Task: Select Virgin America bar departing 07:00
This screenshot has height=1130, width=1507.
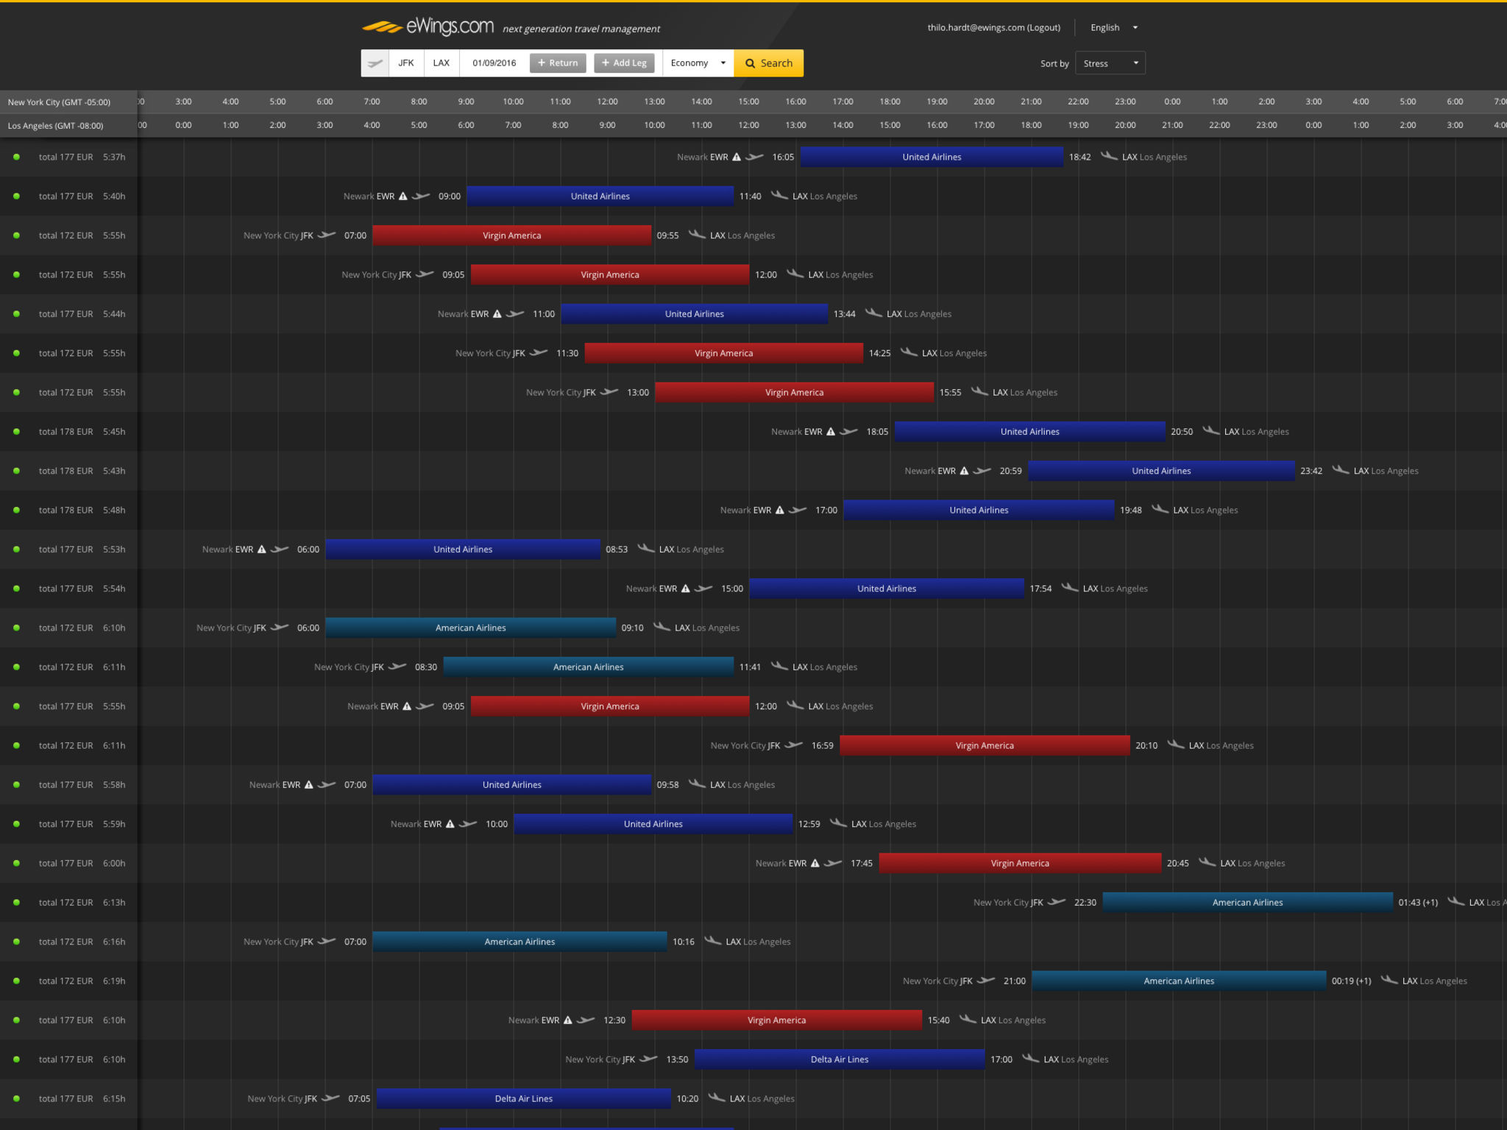Action: (511, 235)
